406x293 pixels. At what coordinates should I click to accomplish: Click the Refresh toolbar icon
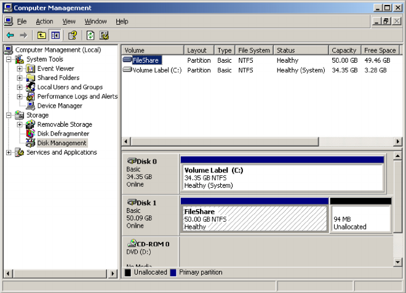coord(90,36)
